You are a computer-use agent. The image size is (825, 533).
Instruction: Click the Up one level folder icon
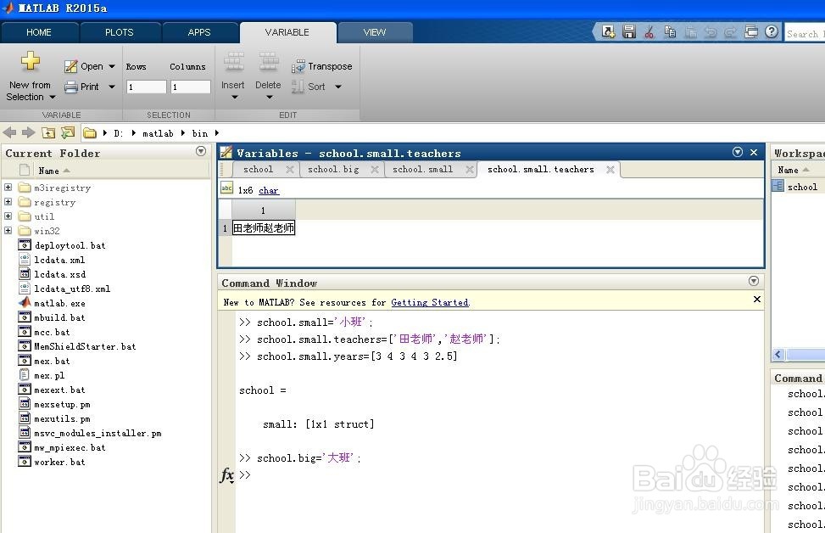point(48,132)
